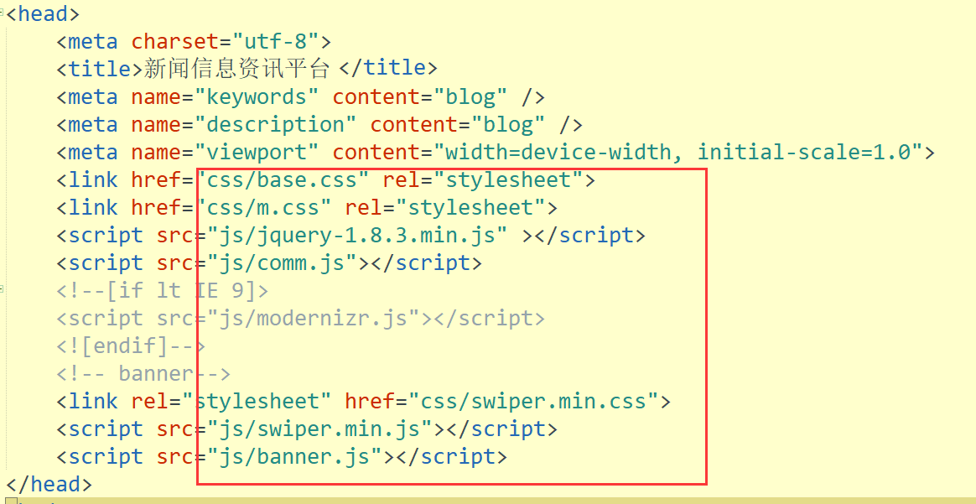Click the endif comment line
This screenshot has width=976, height=504.
(132, 346)
